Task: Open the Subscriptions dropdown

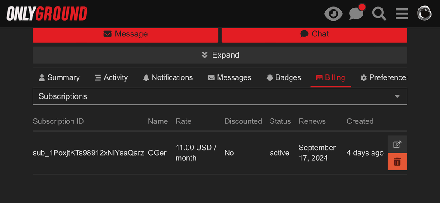Action: (x=220, y=96)
